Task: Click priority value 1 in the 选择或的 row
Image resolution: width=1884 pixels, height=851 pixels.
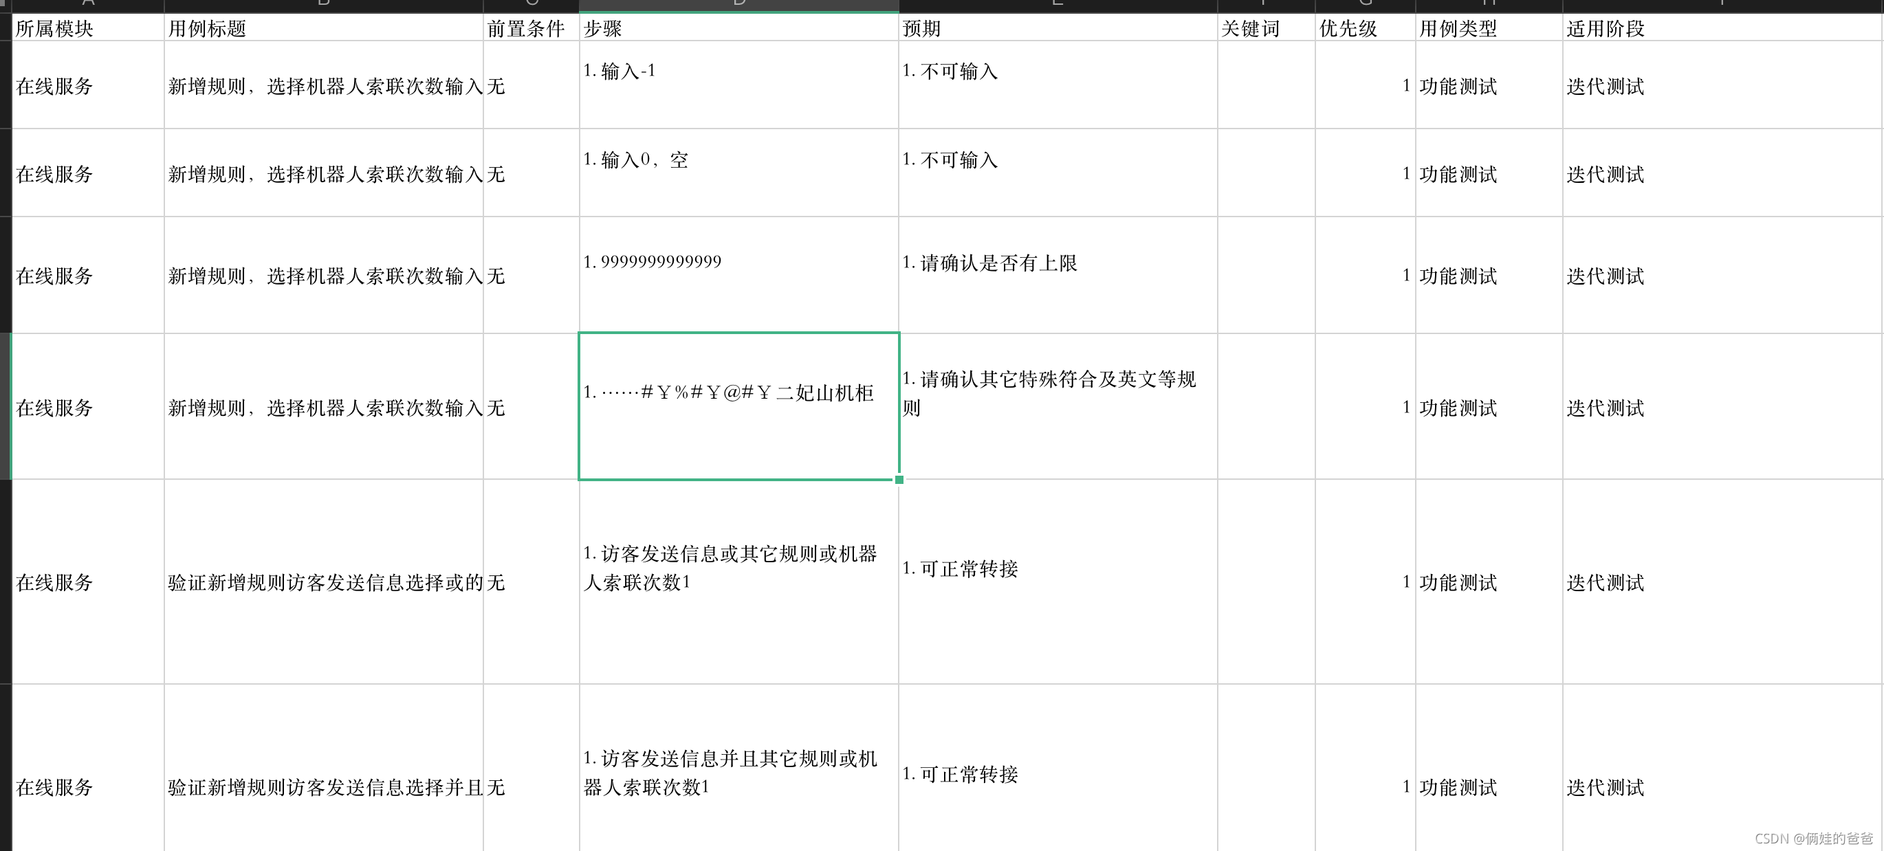Action: click(1366, 582)
